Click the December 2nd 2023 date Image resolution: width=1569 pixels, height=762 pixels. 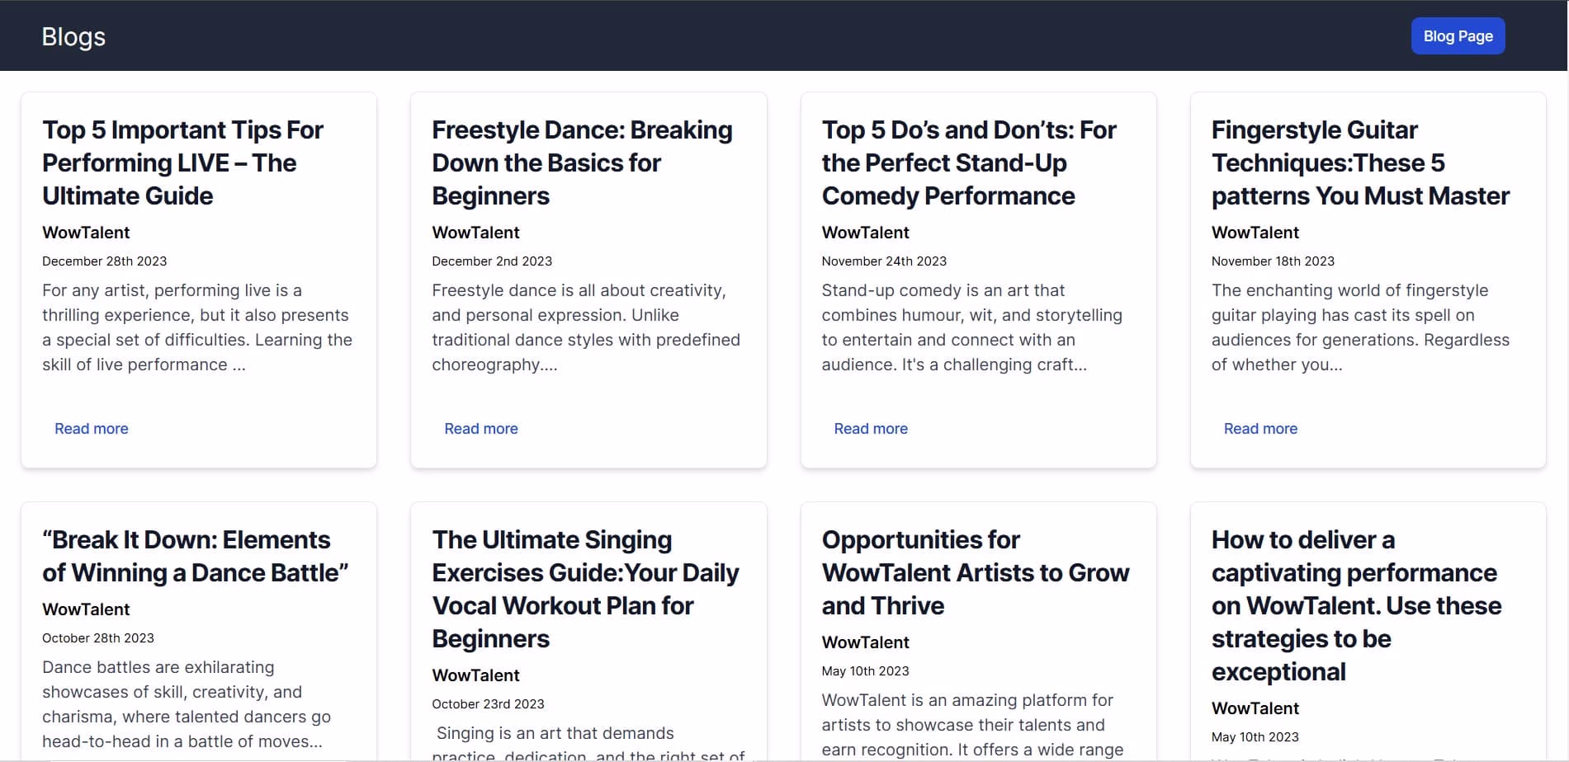pyautogui.click(x=492, y=261)
